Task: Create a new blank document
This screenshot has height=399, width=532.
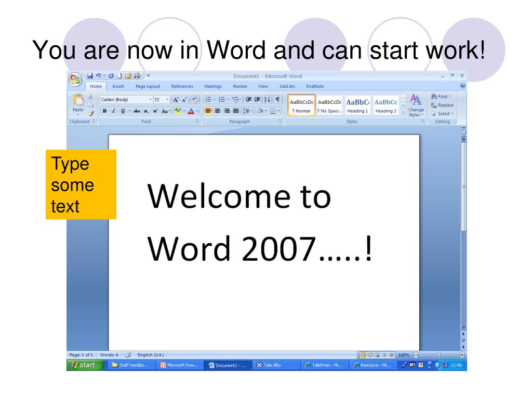Action: (119, 76)
